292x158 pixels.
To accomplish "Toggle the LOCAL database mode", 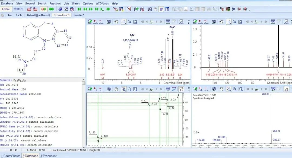I will pyautogui.click(x=6, y=9).
